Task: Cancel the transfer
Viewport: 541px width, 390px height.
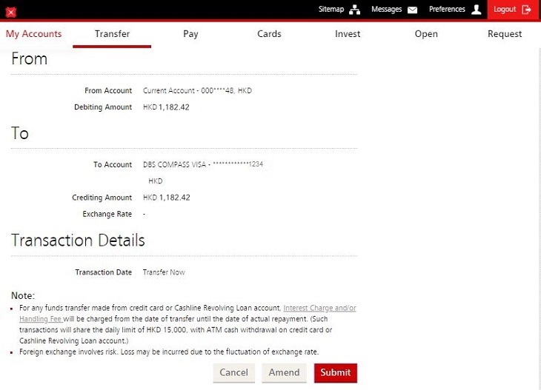Action: point(233,373)
